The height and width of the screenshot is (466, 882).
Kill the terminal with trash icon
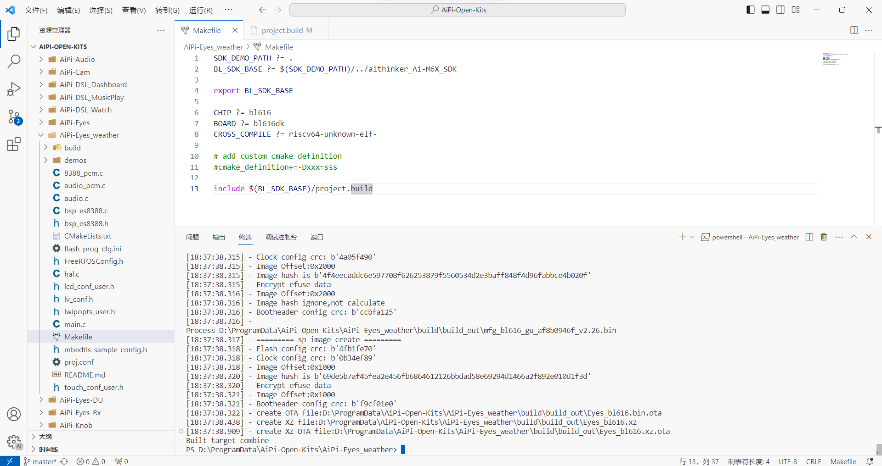824,237
